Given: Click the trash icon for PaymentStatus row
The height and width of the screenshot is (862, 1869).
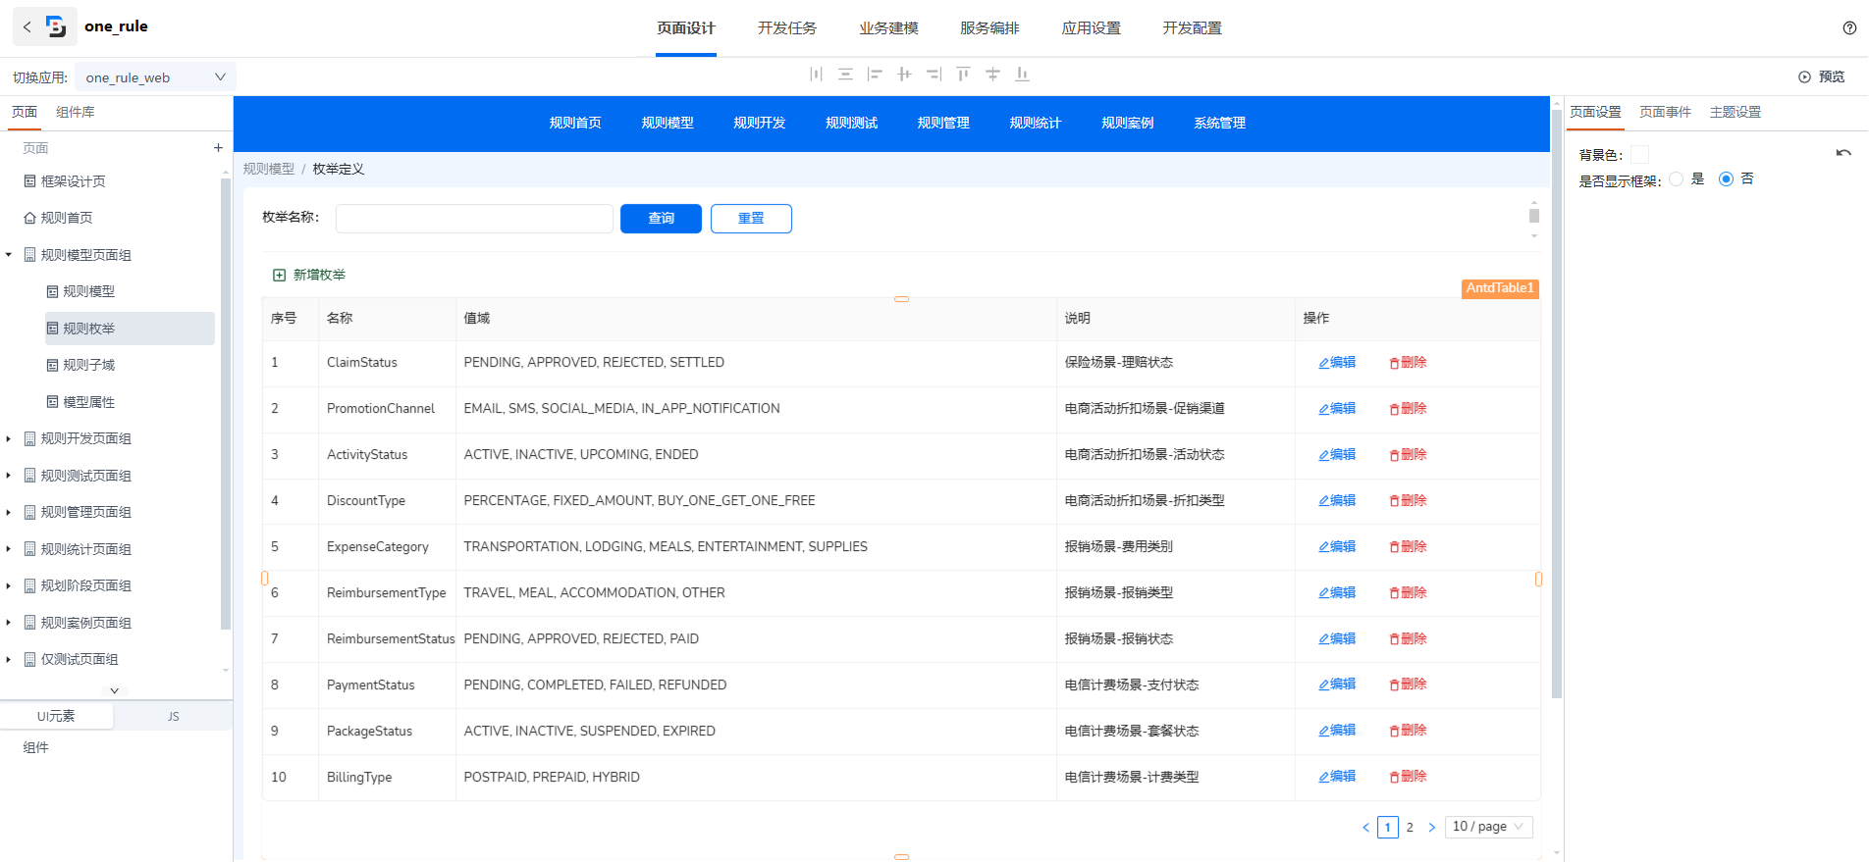Looking at the screenshot, I should coord(1394,685).
